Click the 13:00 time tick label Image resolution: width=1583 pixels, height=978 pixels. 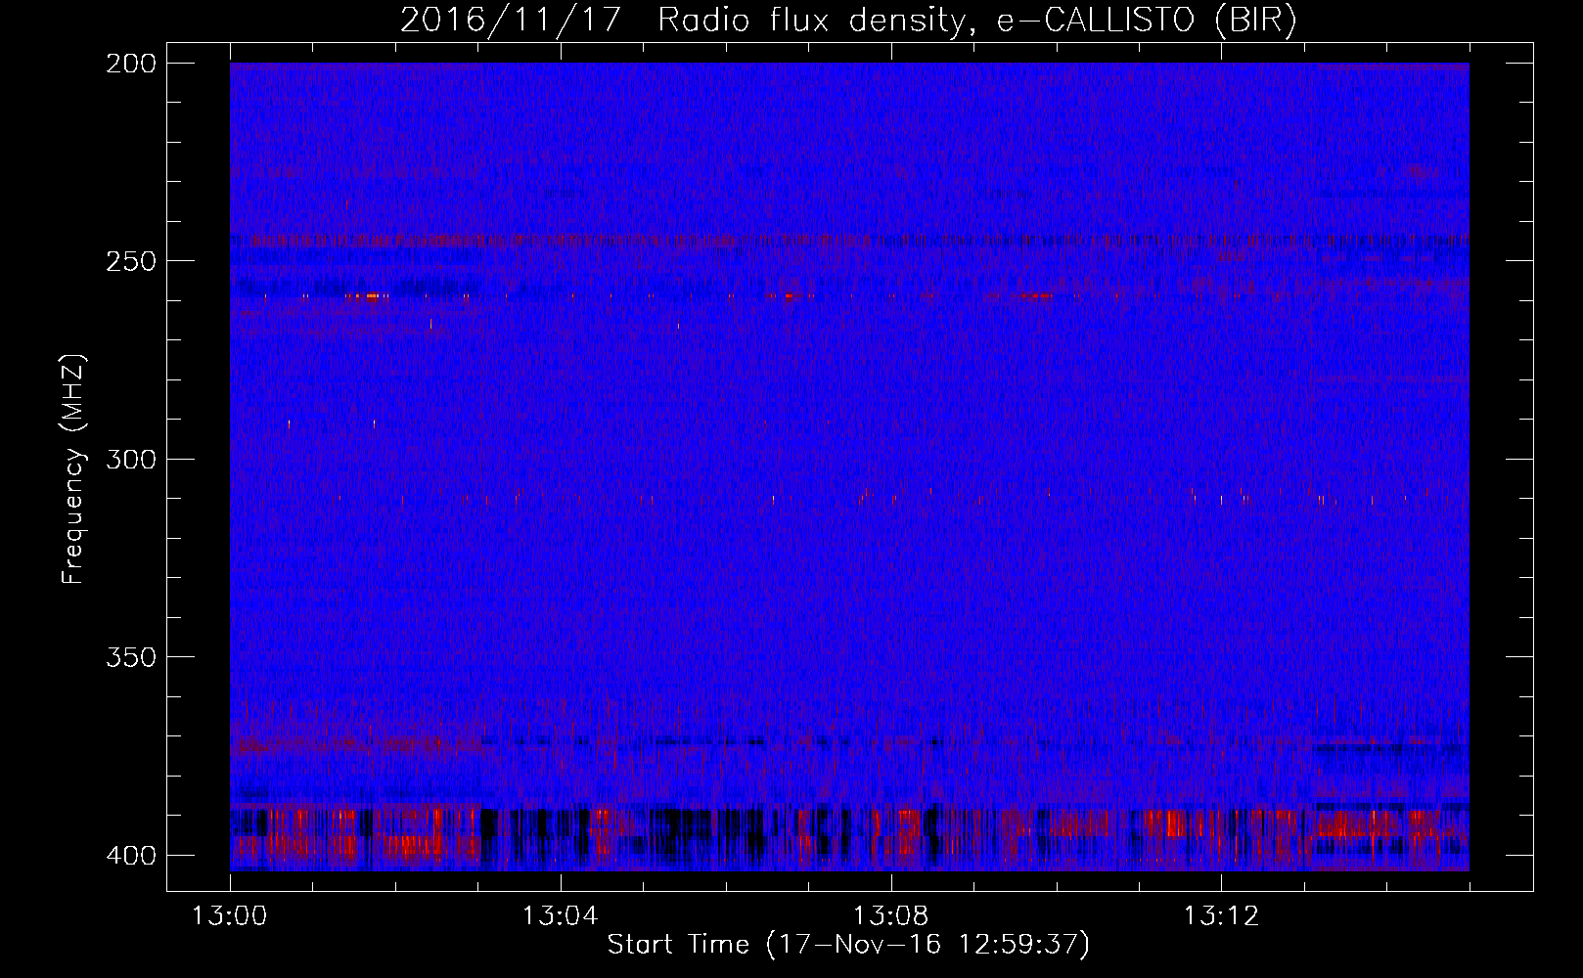point(230,916)
